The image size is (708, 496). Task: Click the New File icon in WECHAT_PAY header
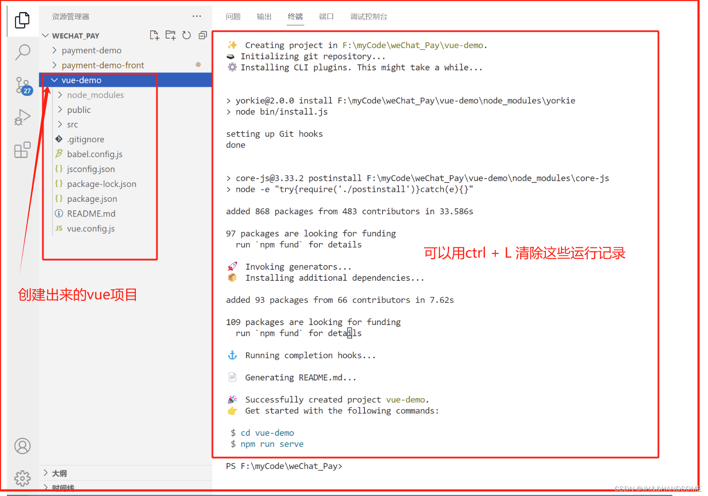tap(154, 35)
